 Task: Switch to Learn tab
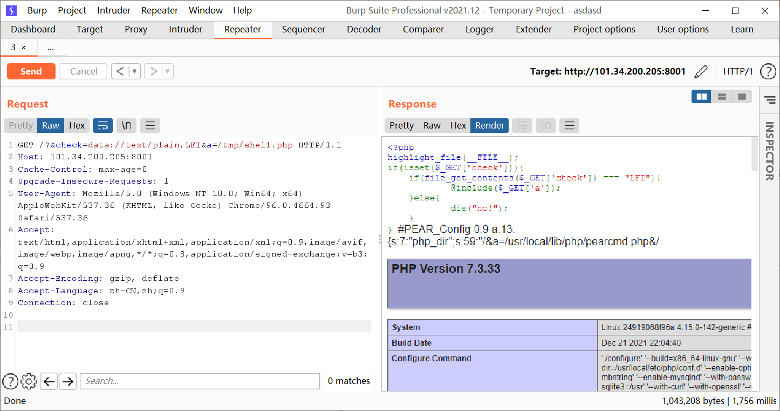point(742,29)
